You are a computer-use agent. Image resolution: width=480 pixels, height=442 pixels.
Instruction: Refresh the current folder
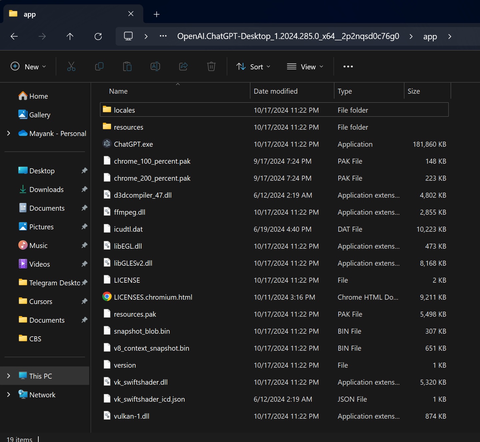pos(98,36)
